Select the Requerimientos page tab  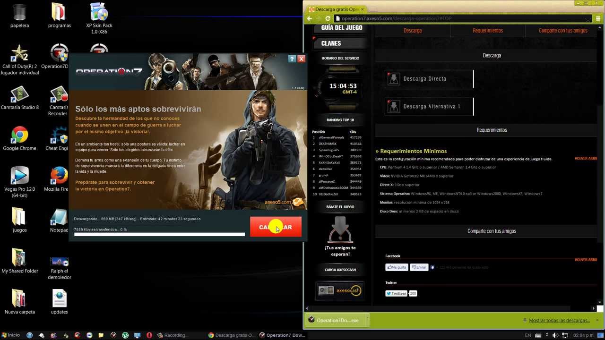coord(488,30)
